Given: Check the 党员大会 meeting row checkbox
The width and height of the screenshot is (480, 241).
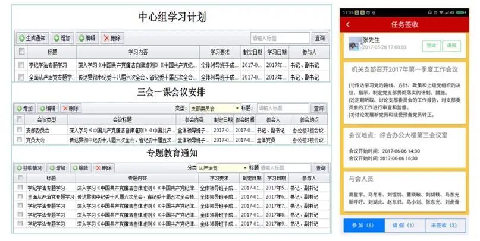Looking at the screenshot, I should (x=20, y=140).
